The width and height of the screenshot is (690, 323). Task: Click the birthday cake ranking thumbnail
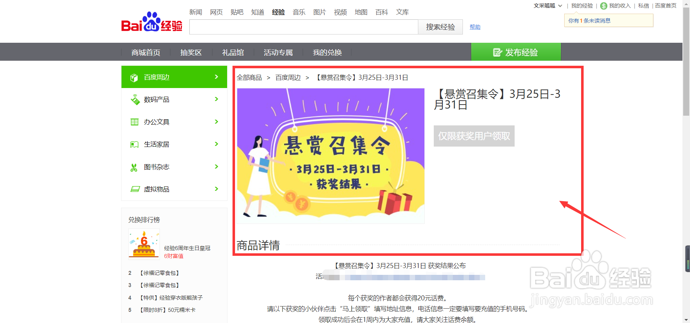[x=144, y=244]
